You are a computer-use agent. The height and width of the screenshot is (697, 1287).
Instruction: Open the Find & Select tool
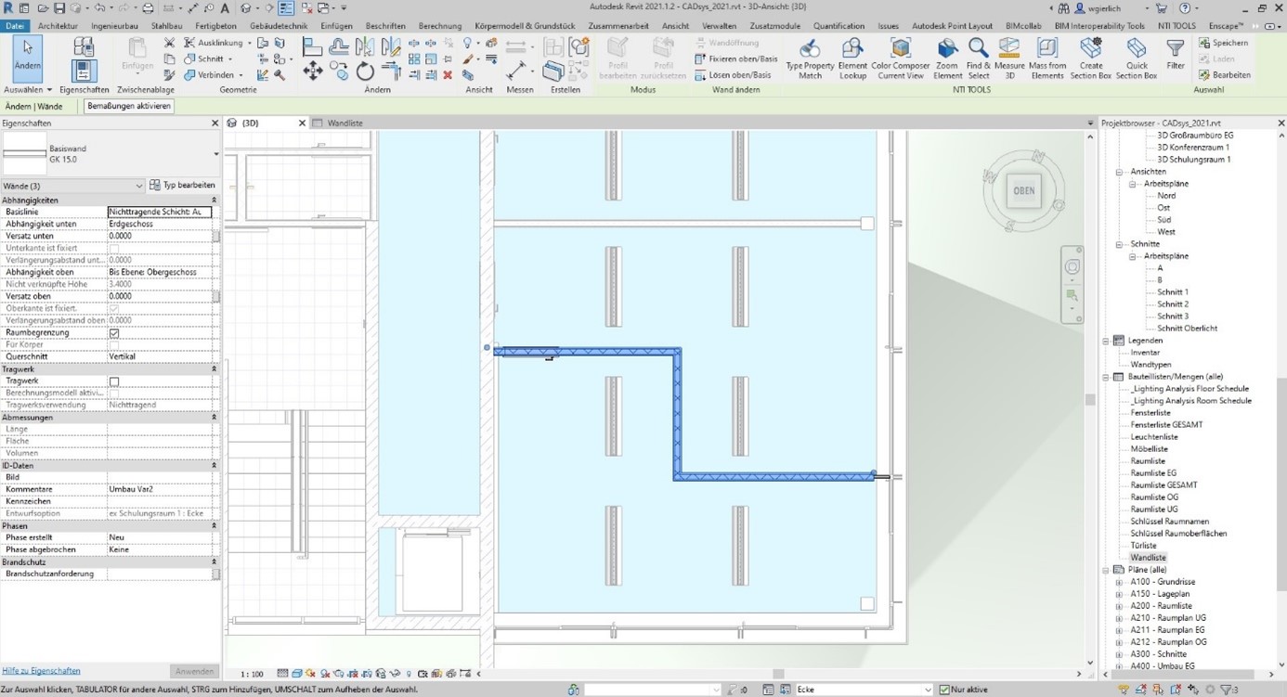click(x=978, y=58)
